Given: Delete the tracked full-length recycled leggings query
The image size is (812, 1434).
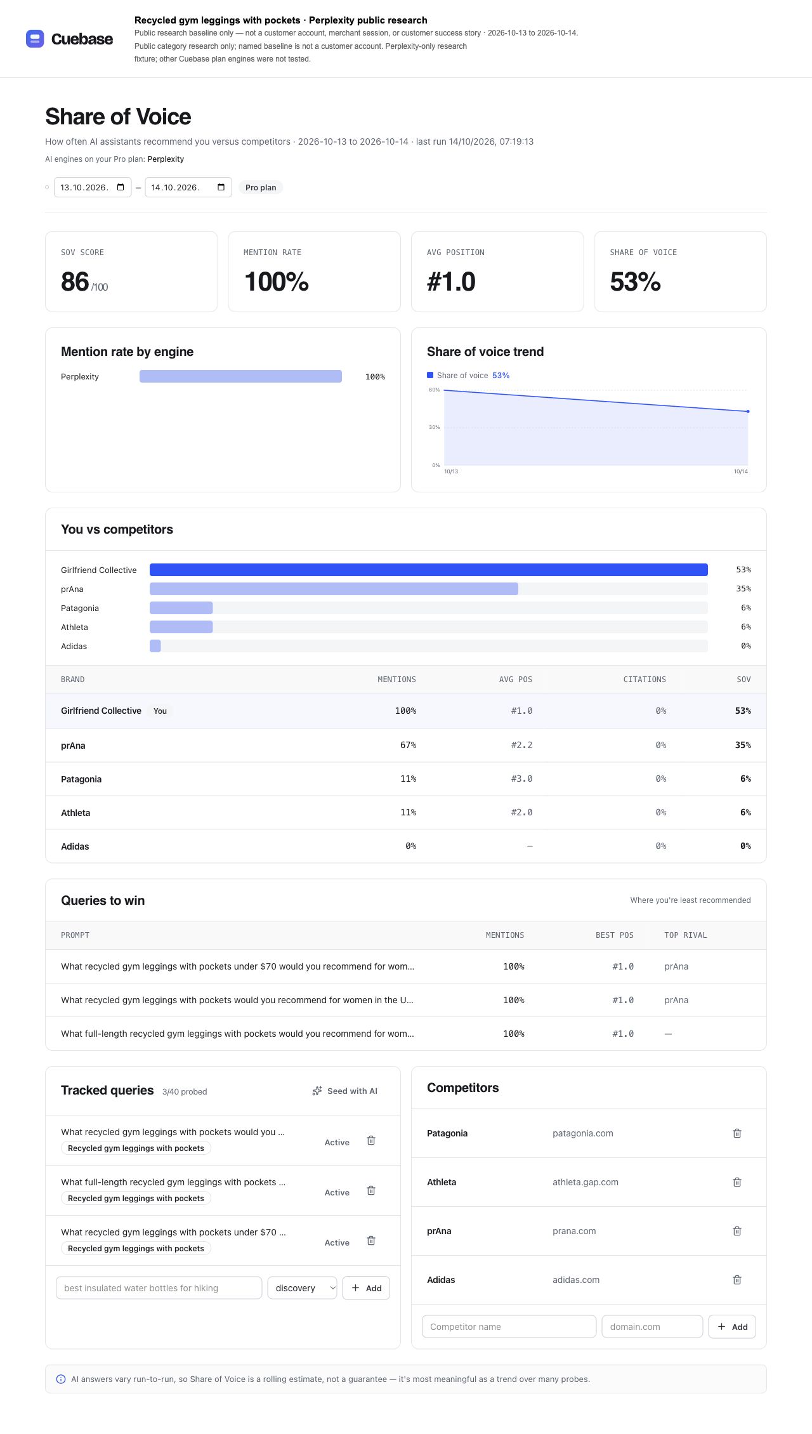Looking at the screenshot, I should pyautogui.click(x=371, y=1190).
